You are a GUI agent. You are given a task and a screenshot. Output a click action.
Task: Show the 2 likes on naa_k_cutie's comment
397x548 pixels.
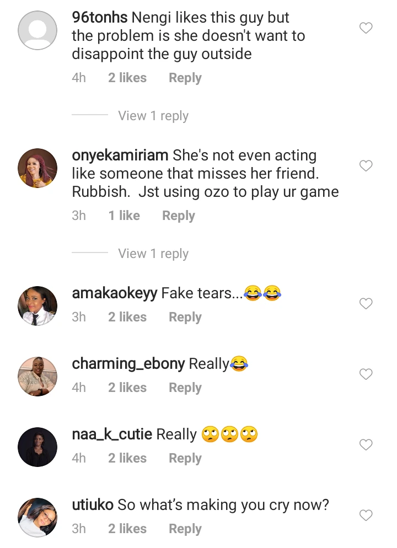(127, 458)
